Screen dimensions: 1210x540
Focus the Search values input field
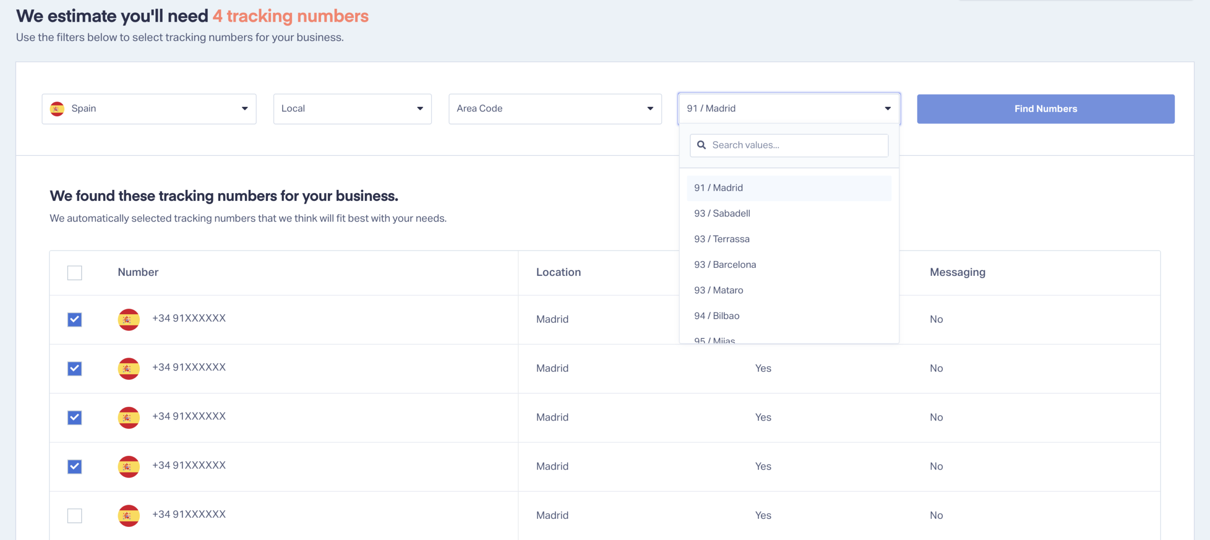tap(789, 145)
